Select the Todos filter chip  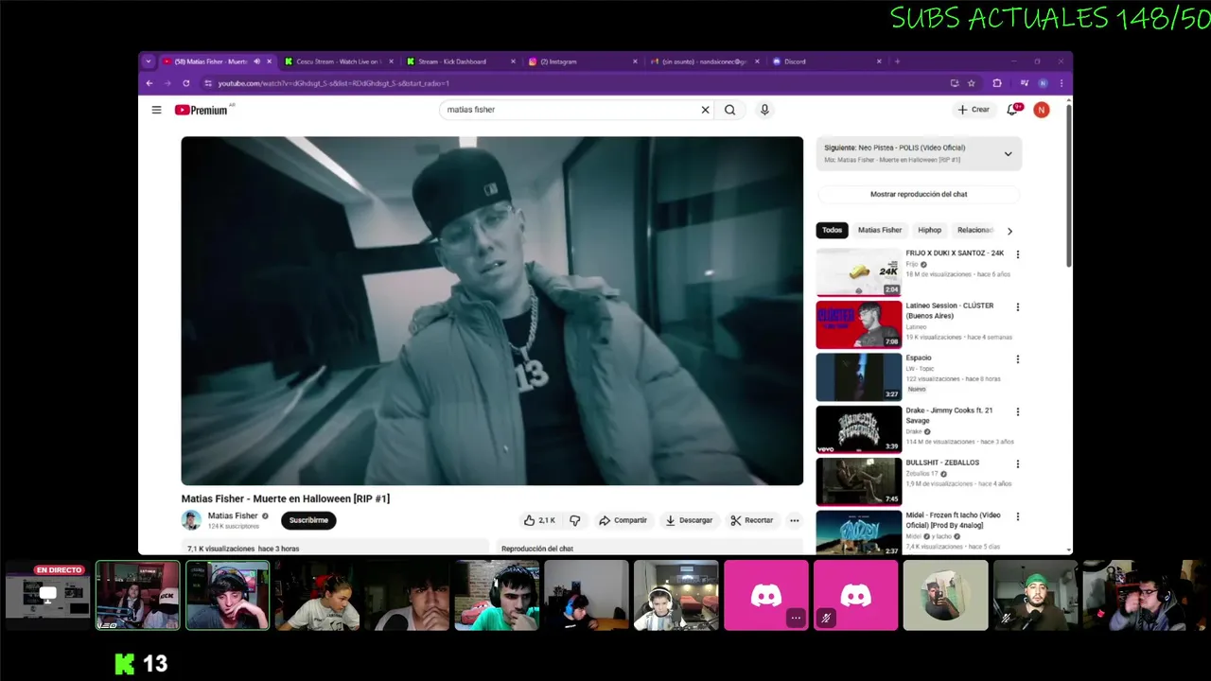832,230
